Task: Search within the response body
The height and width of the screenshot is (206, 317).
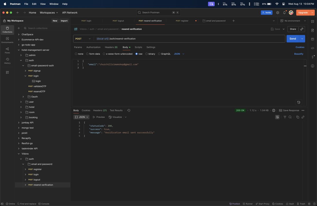Action: click(x=290, y=117)
